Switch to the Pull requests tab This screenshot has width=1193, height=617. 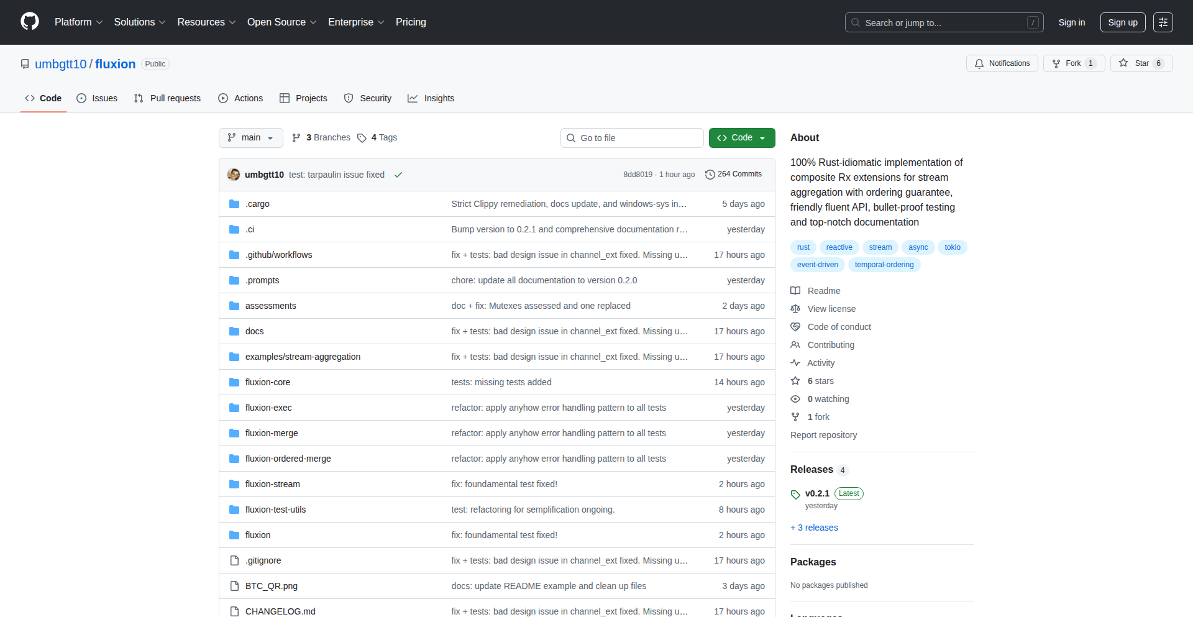coord(168,98)
